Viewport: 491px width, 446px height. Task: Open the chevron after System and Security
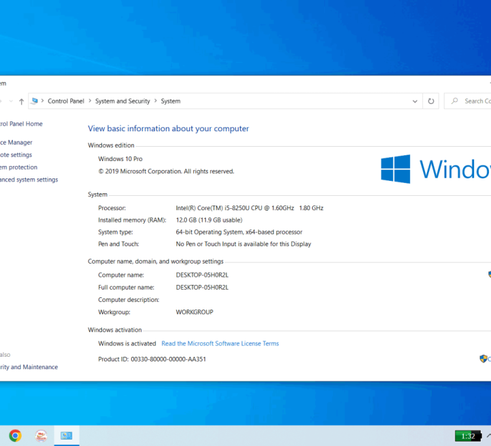(x=156, y=101)
